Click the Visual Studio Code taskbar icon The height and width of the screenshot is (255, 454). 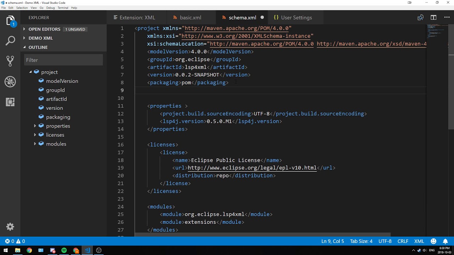(87, 250)
